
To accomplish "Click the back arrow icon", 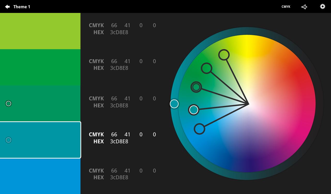I will 7,7.
